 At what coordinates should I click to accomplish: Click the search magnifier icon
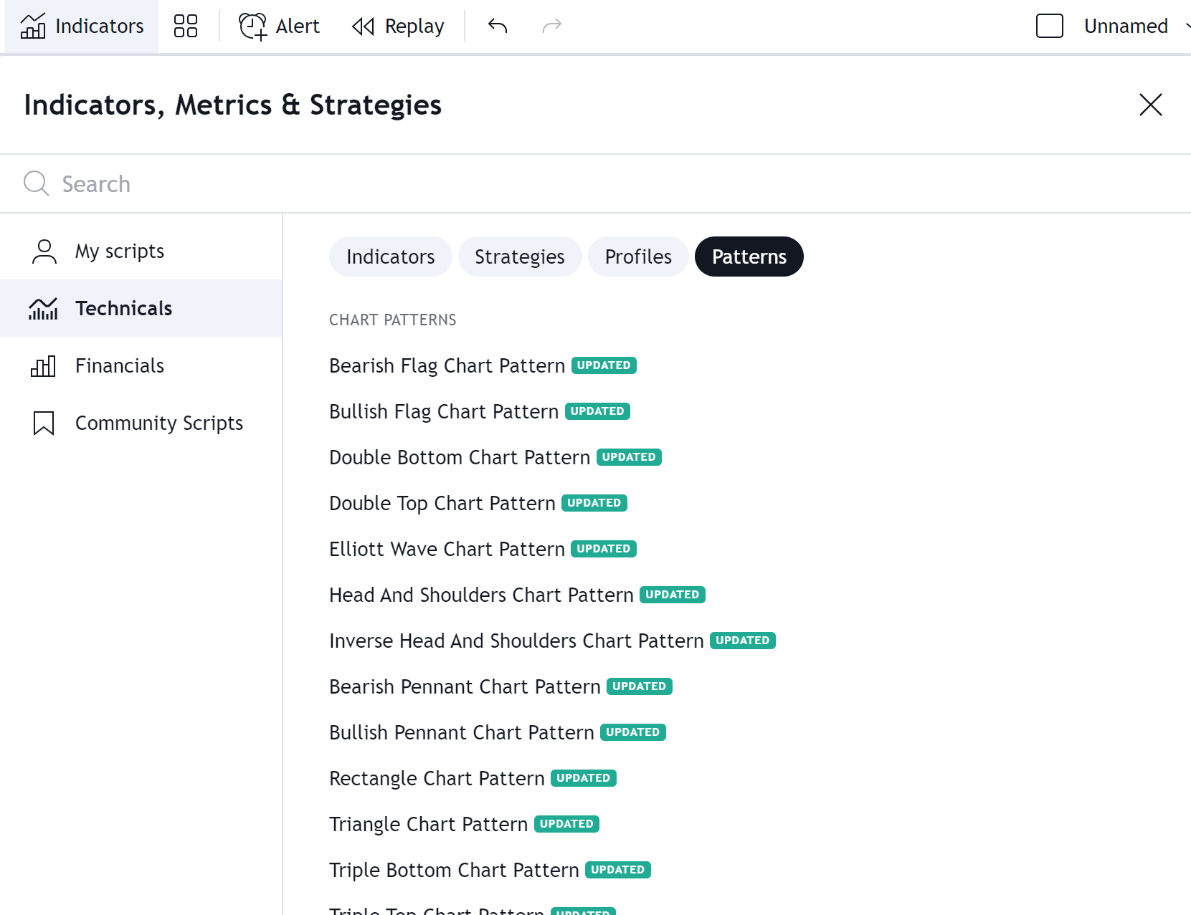(x=37, y=183)
